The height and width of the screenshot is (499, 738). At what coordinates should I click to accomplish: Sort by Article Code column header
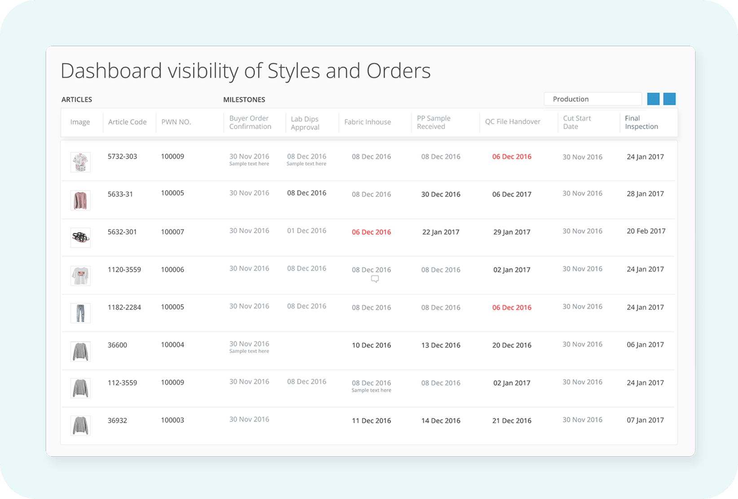tap(127, 122)
